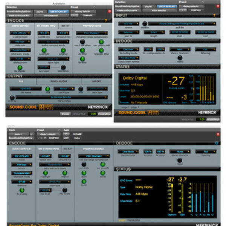Toggle dc filter LED in top encoder window
Viewport: 226px width, 226px height.
(x=82, y=50)
